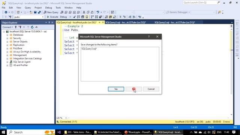The image size is (240, 135).
Task: Open the Connect dropdown in Object Explorer
Action: click(x=7, y=27)
